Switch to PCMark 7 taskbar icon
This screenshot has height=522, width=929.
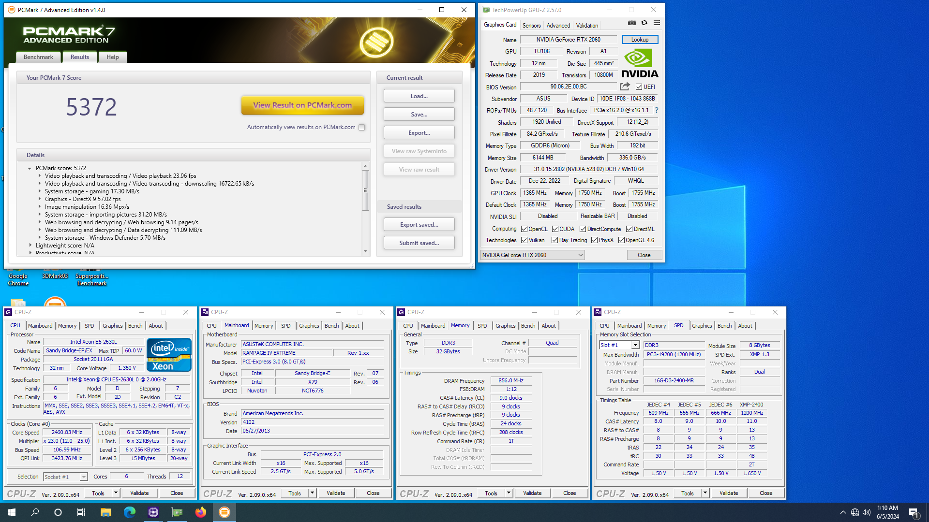pyautogui.click(x=225, y=512)
